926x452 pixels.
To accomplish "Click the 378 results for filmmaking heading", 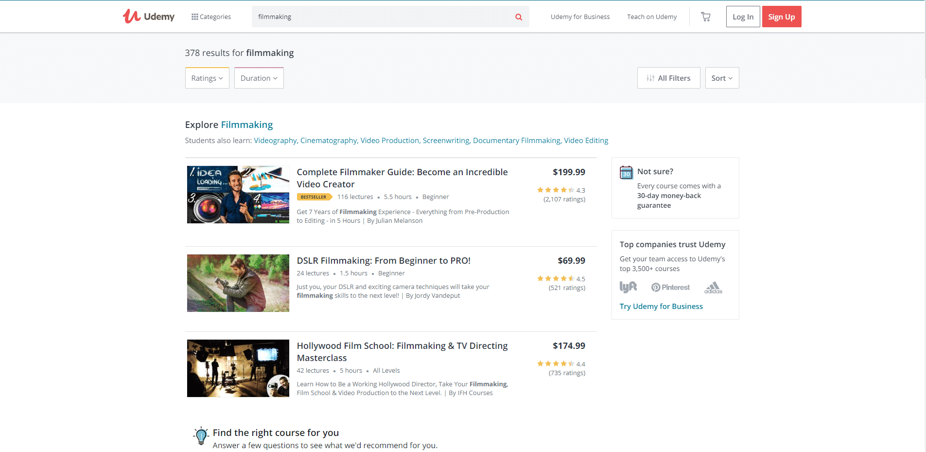I will (x=239, y=53).
